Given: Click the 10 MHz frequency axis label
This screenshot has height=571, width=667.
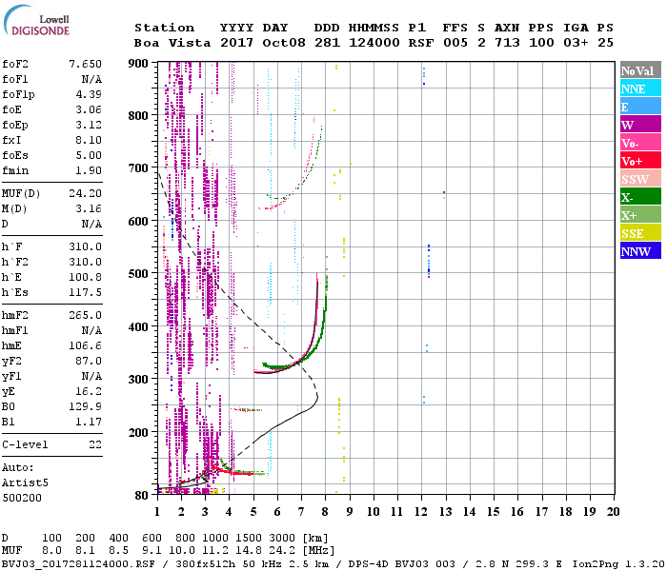Looking at the screenshot, I should coord(374,512).
